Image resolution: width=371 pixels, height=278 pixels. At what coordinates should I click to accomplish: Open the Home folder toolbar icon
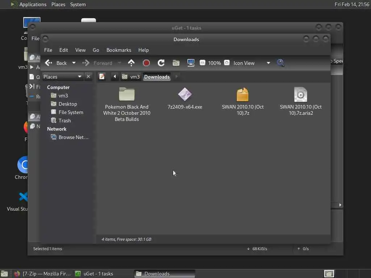pos(176,63)
